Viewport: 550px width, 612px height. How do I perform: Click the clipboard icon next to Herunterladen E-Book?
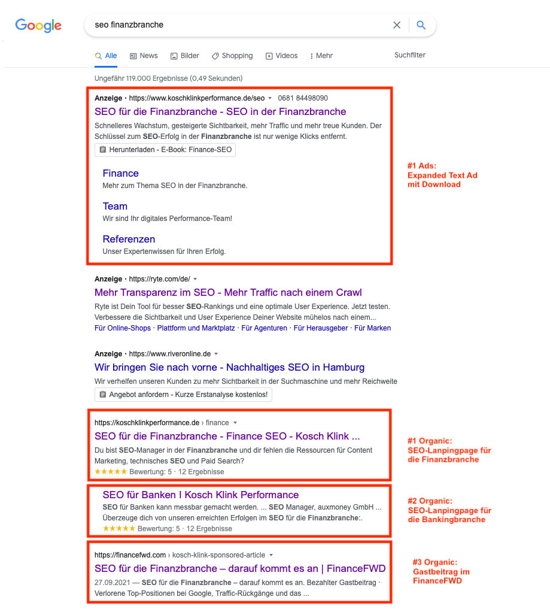[x=102, y=150]
